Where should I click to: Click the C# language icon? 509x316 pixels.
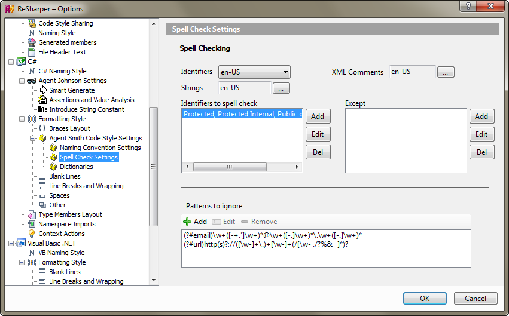pos(21,62)
